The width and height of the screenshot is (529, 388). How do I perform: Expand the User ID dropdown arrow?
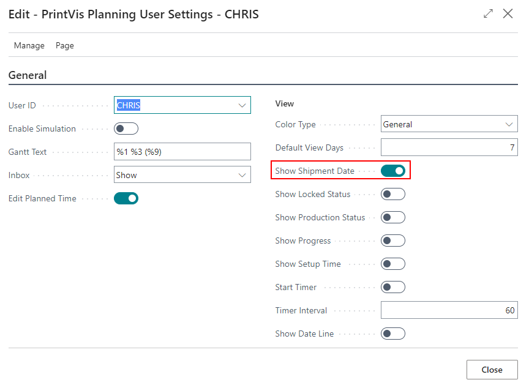pos(242,105)
